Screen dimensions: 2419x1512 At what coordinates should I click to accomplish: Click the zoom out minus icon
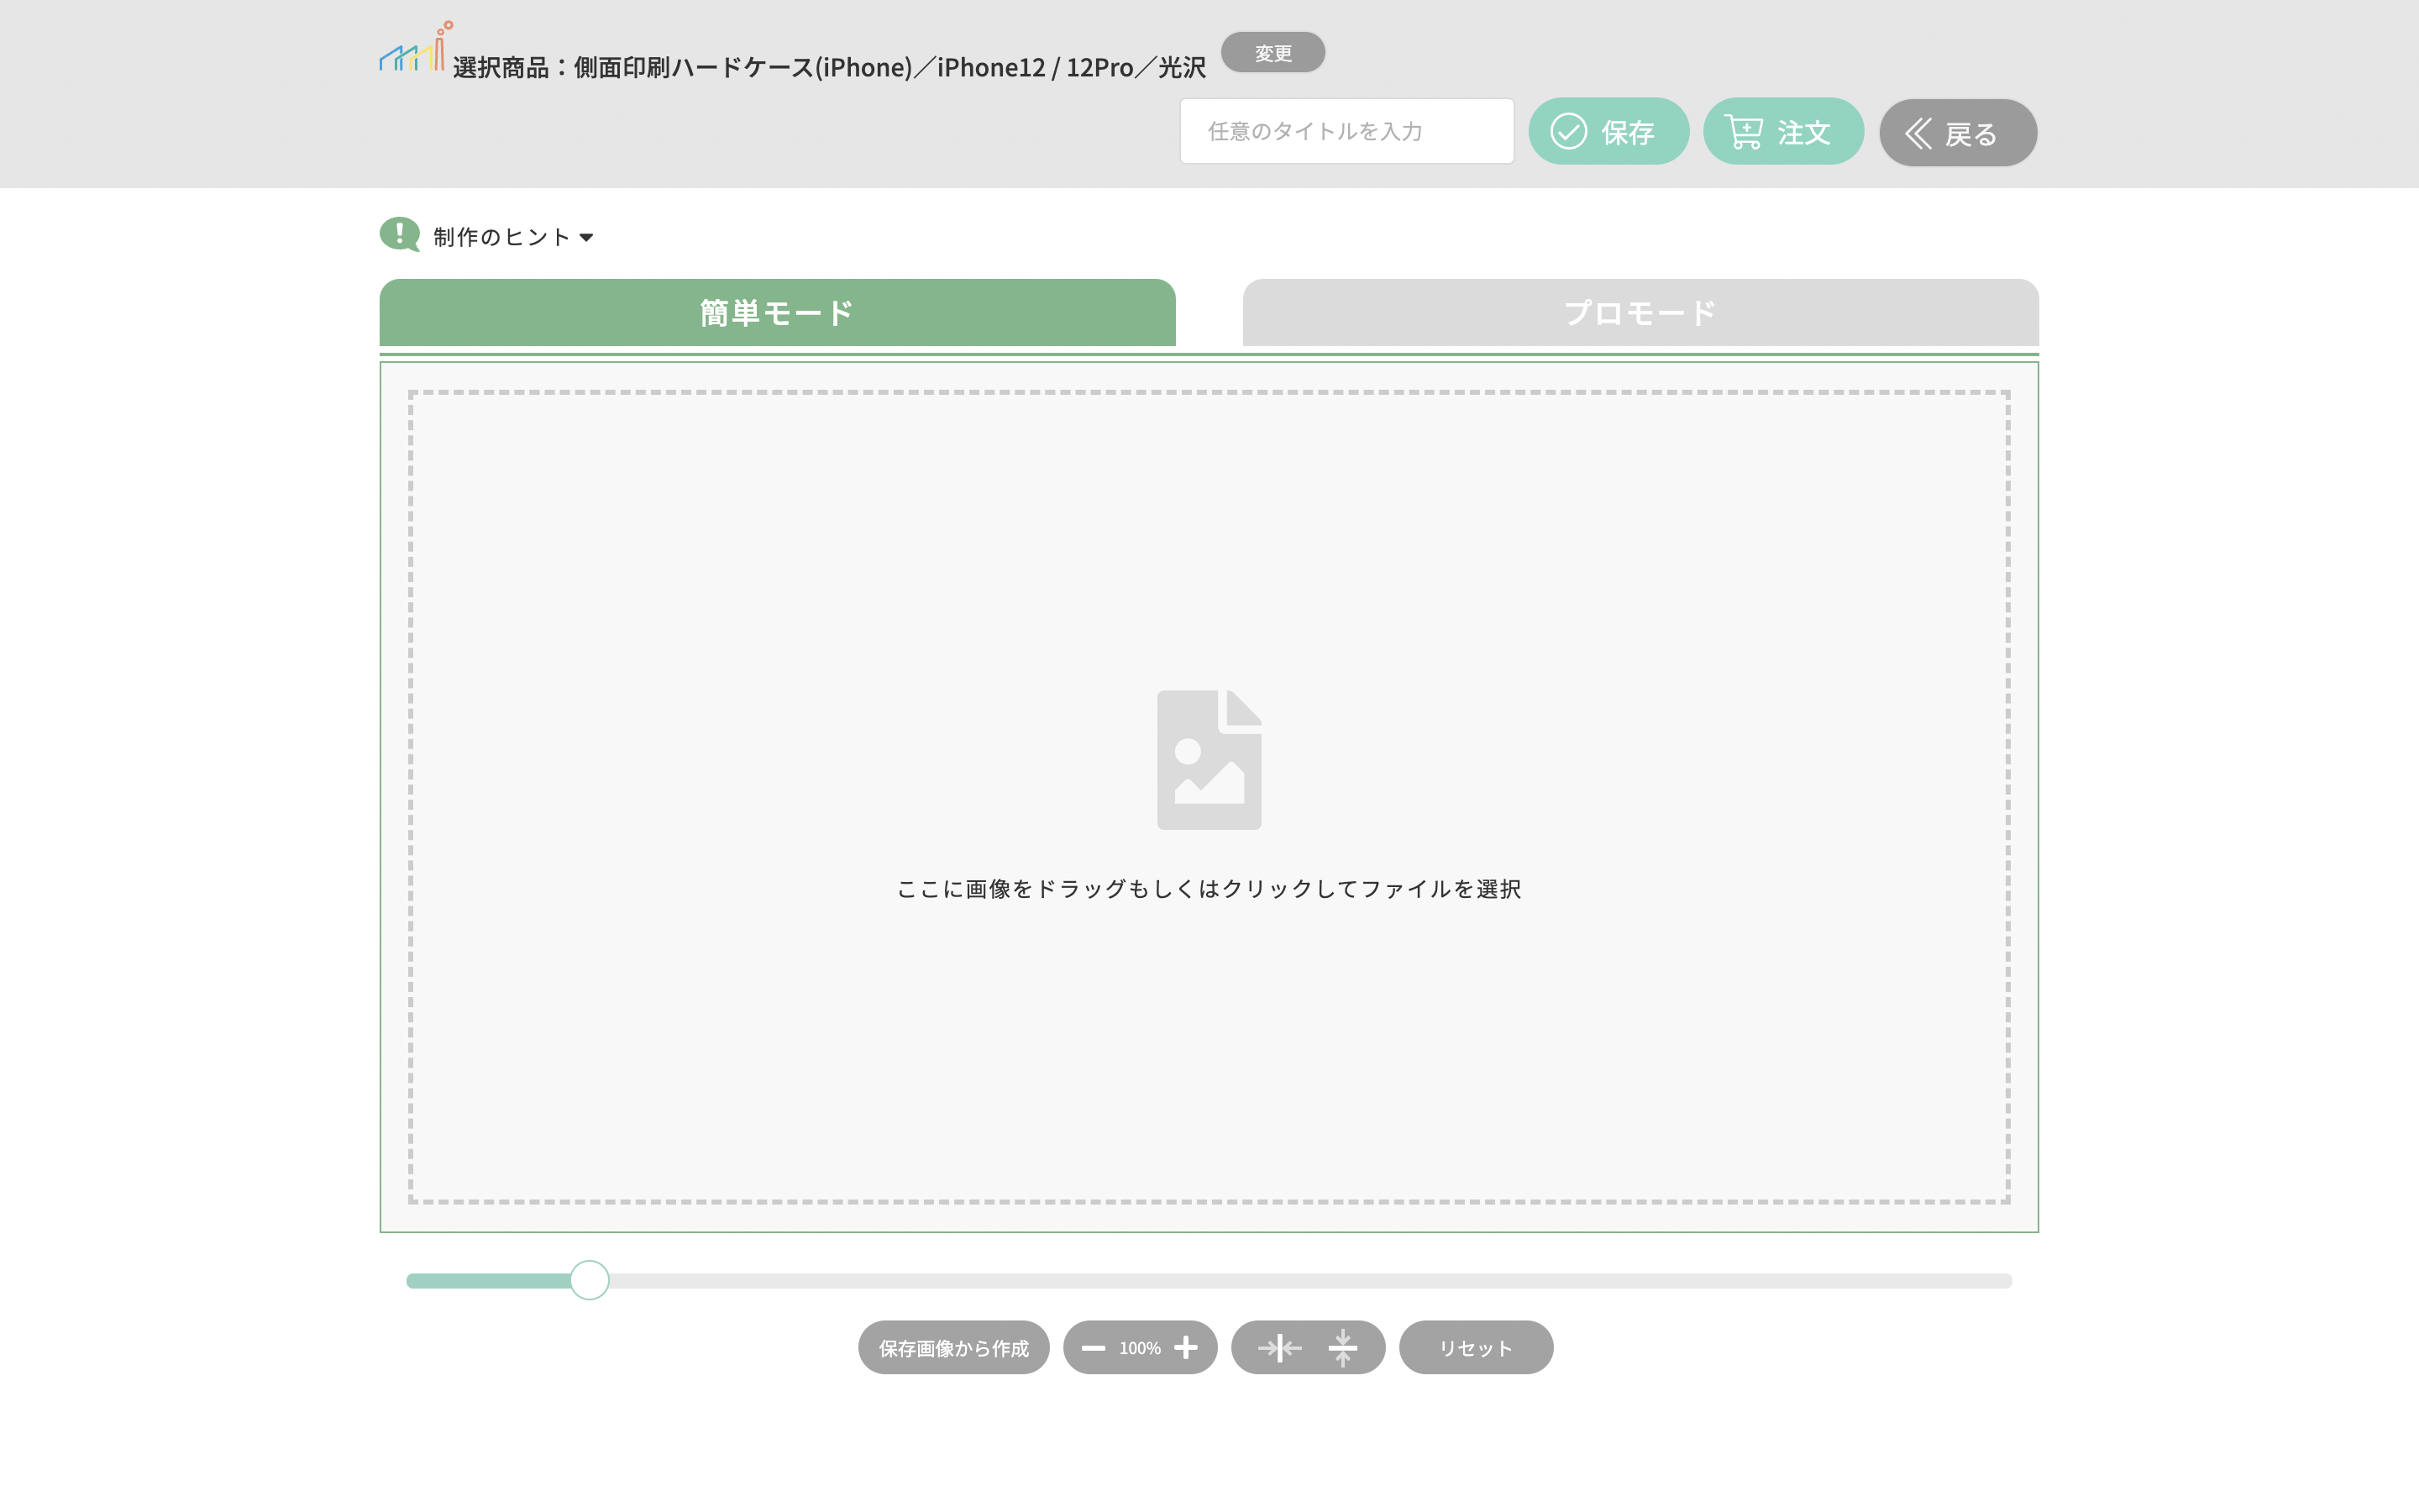coord(1094,1348)
